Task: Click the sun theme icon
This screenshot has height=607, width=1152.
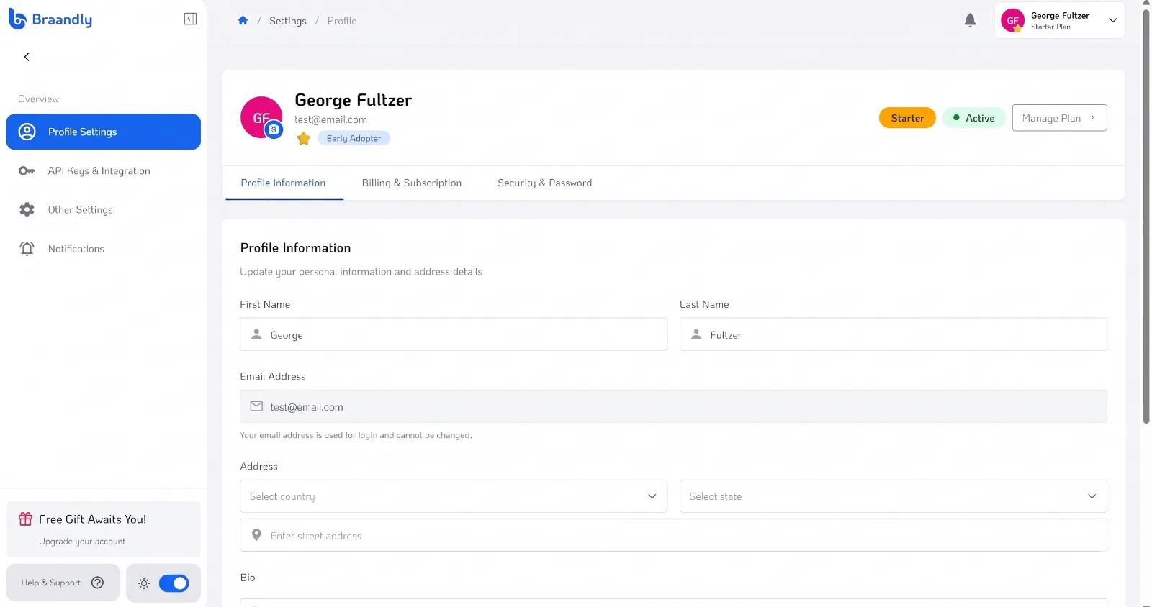Action: pyautogui.click(x=144, y=583)
